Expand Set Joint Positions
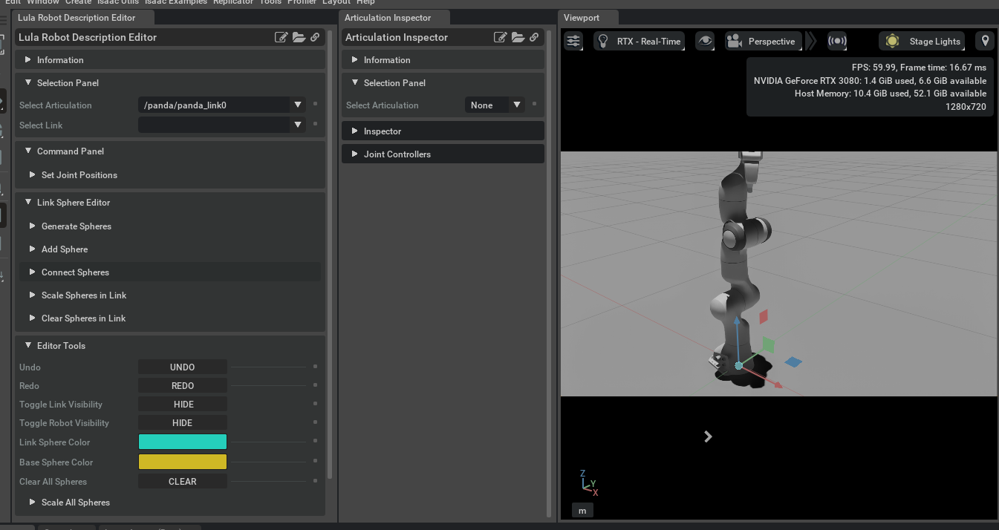Viewport: 999px width, 530px height. [x=172, y=175]
